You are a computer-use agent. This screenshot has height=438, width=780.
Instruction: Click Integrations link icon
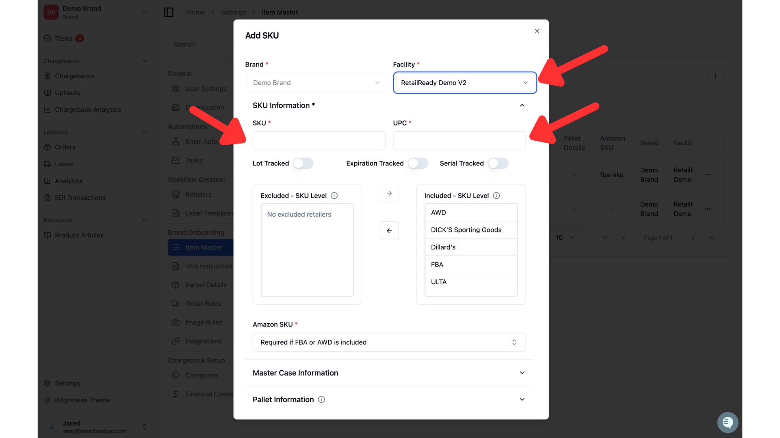point(175,341)
